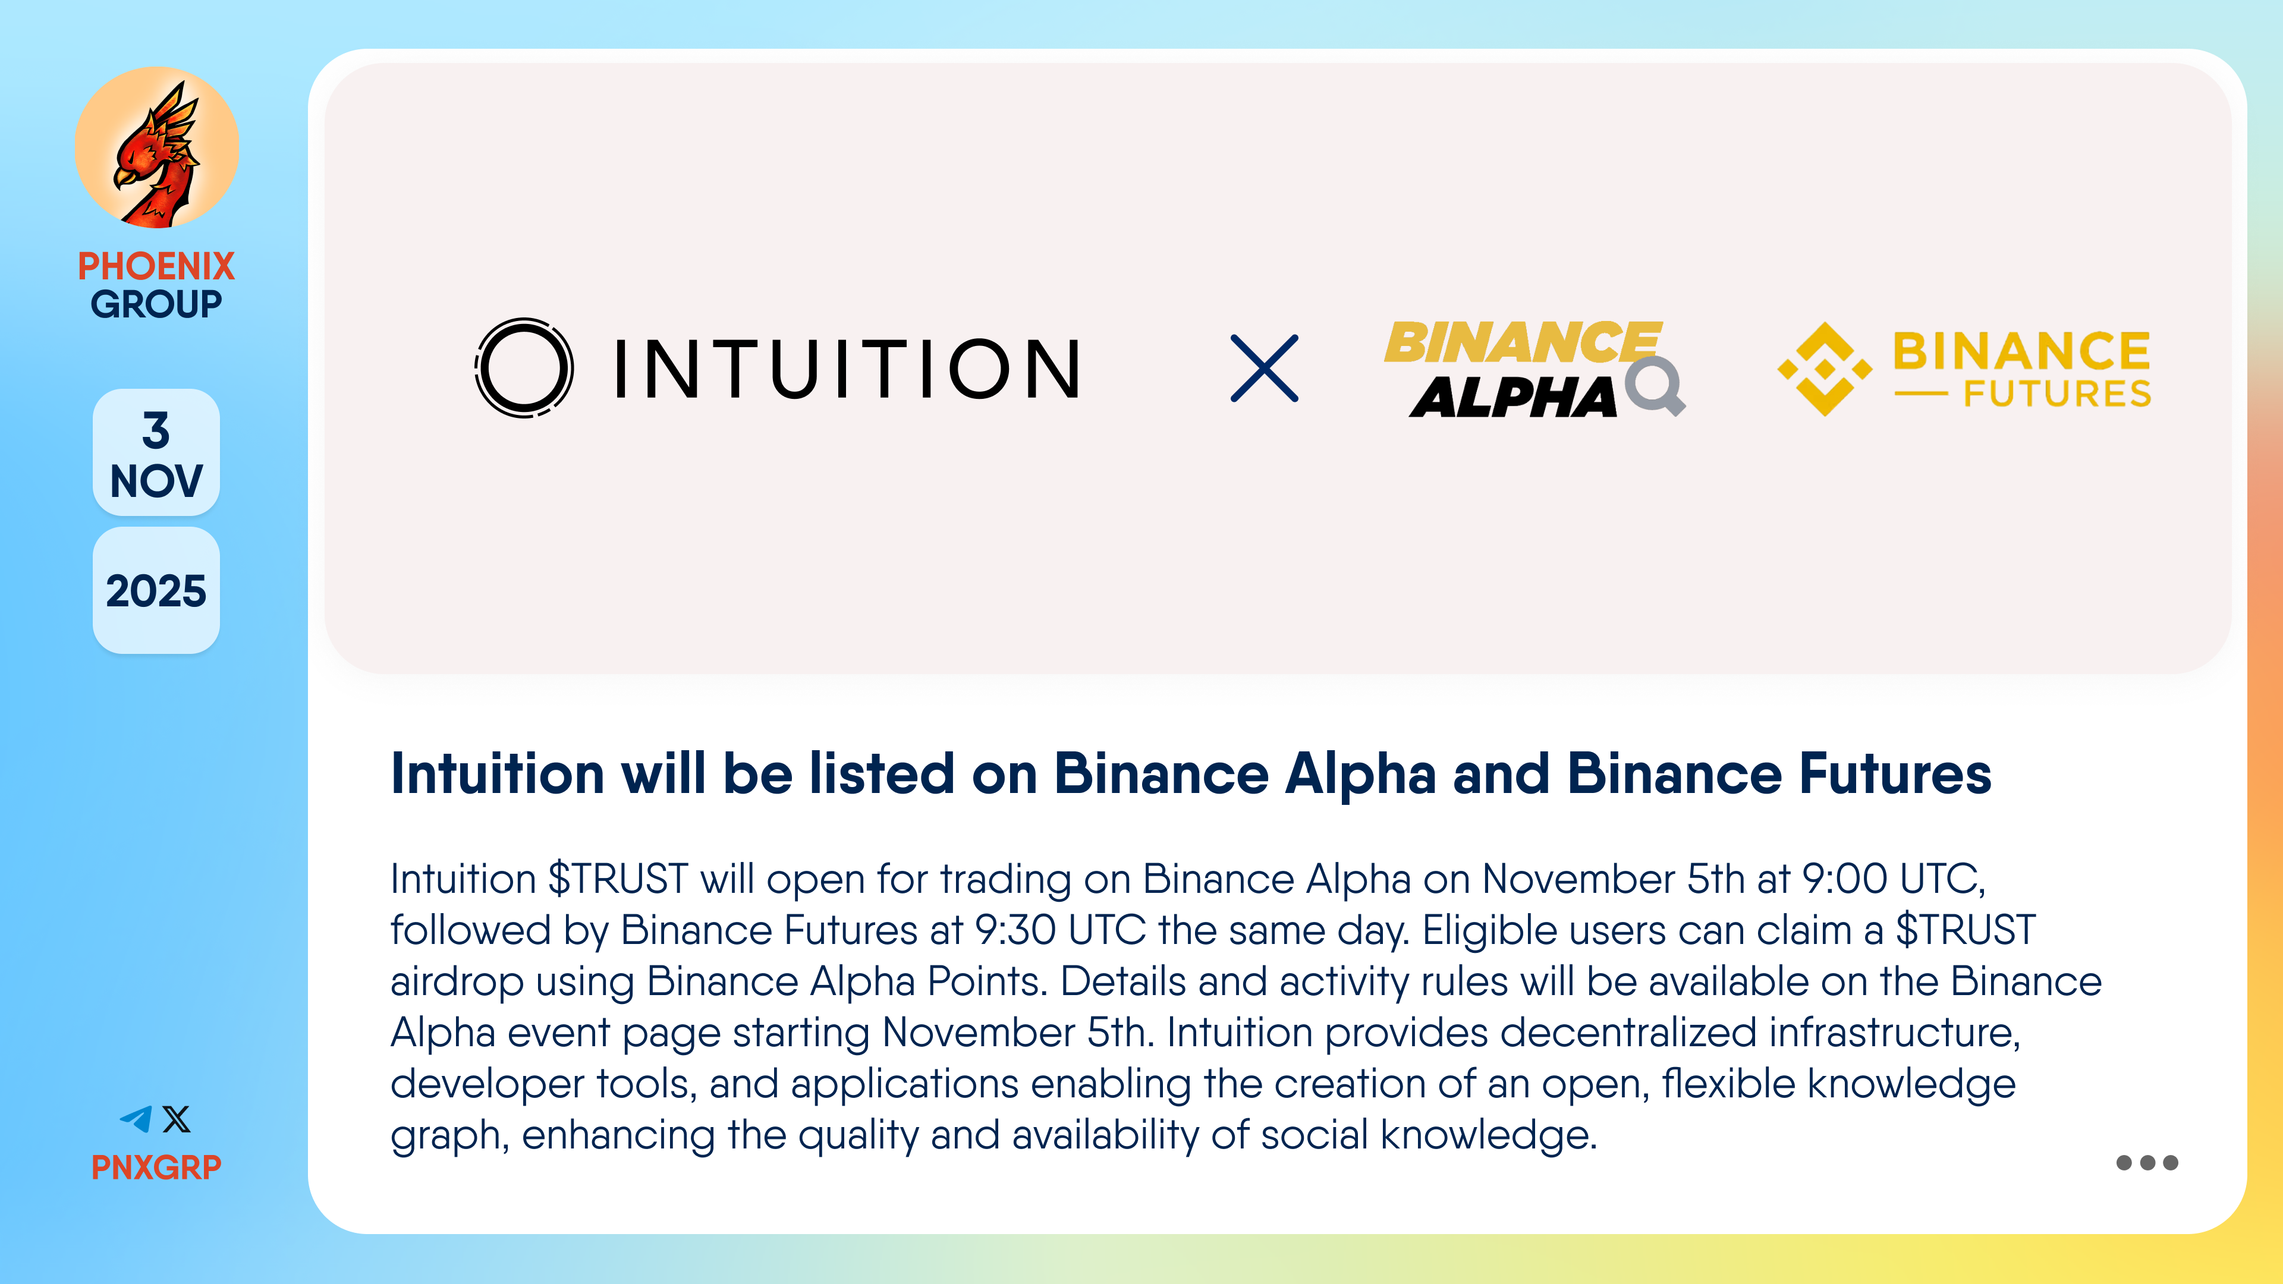The height and width of the screenshot is (1284, 2283).
Task: Open the Telegram paper plane icon
Action: (137, 1118)
